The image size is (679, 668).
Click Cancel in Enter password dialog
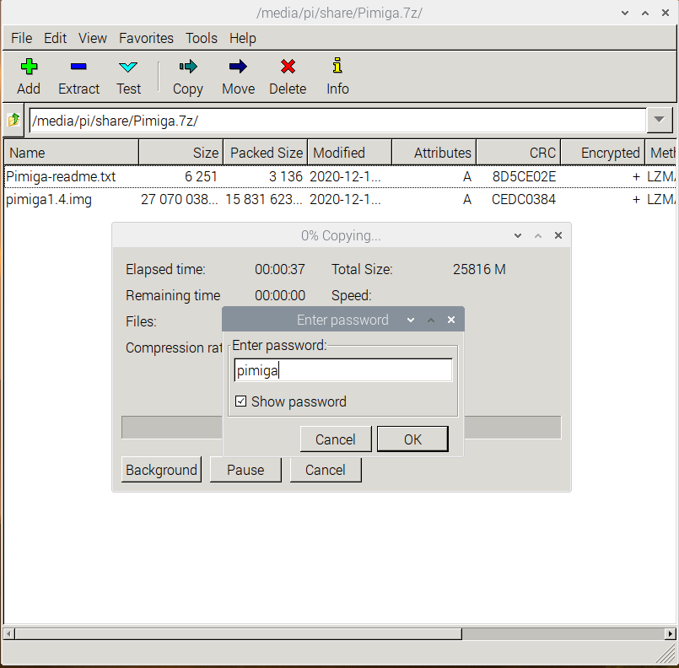[336, 439]
